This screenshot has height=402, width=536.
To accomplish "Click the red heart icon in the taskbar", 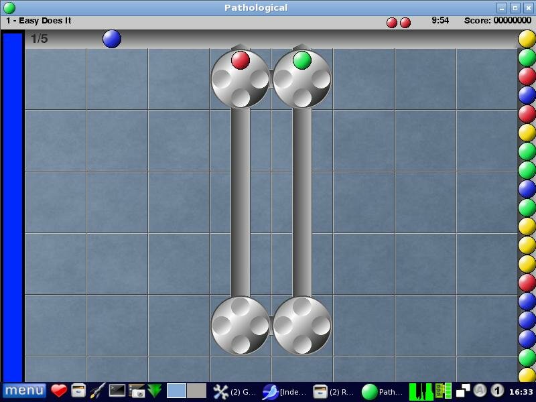I will pyautogui.click(x=59, y=391).
